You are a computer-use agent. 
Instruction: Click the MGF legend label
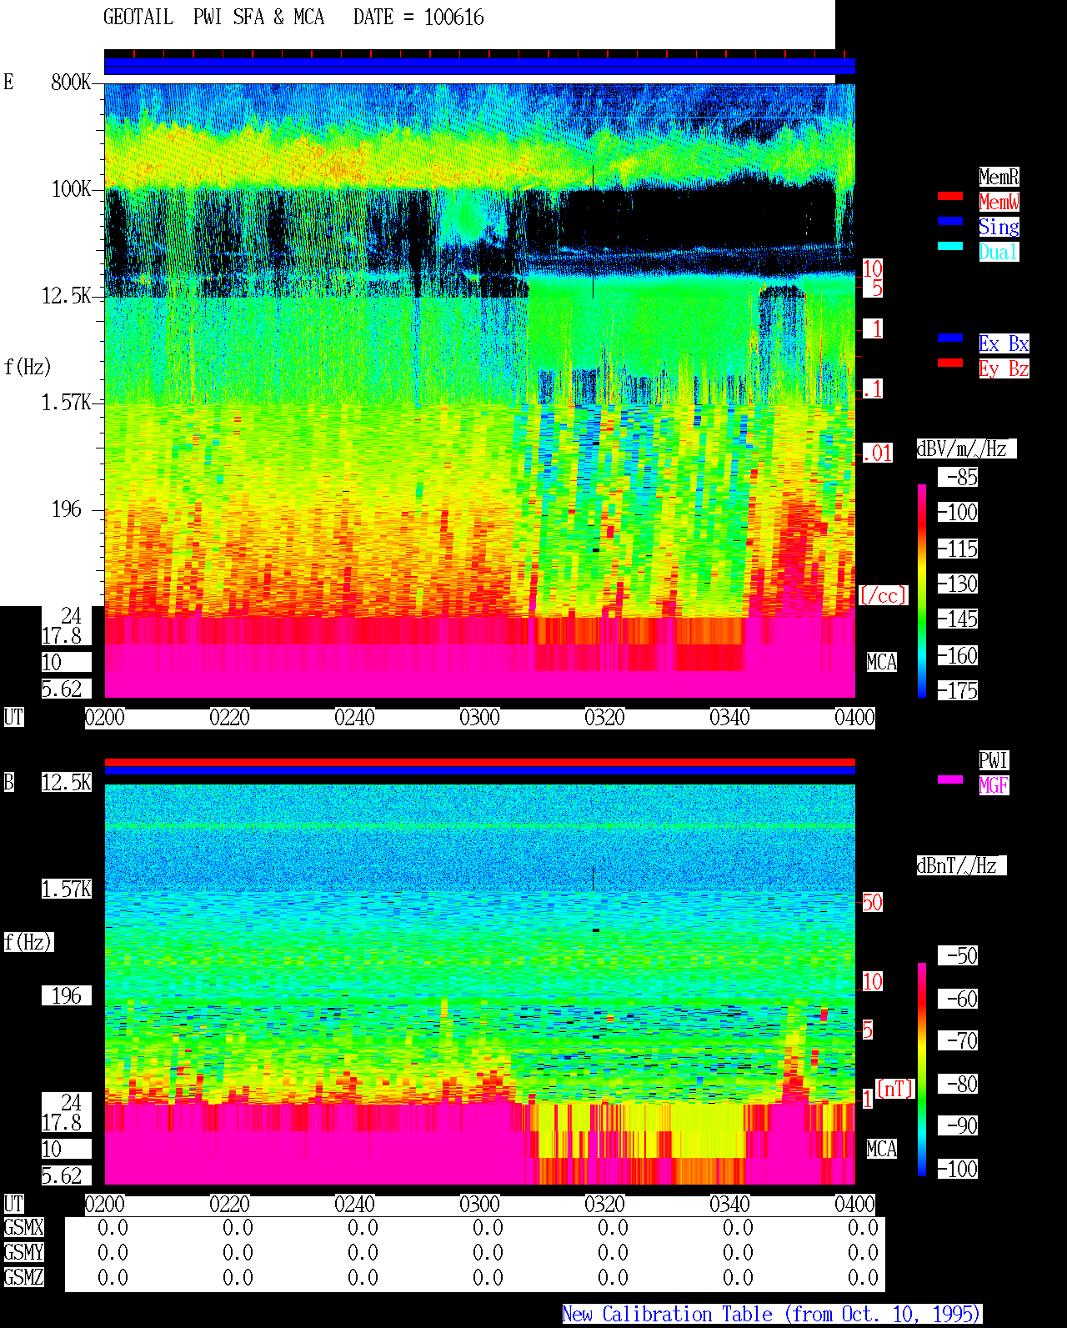pyautogui.click(x=994, y=785)
